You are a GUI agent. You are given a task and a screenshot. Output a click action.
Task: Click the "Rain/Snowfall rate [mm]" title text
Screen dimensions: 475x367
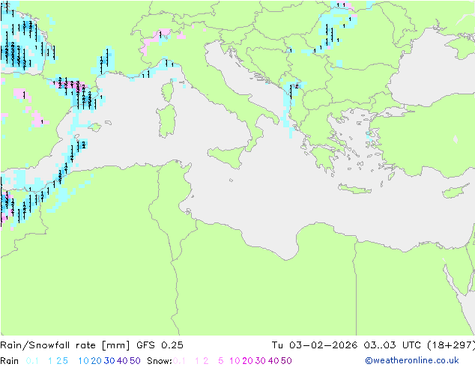coord(65,345)
